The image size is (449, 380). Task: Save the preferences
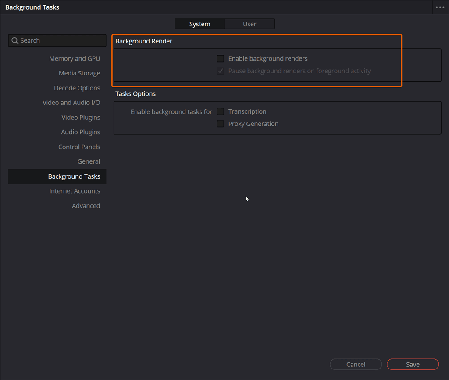[x=412, y=364]
